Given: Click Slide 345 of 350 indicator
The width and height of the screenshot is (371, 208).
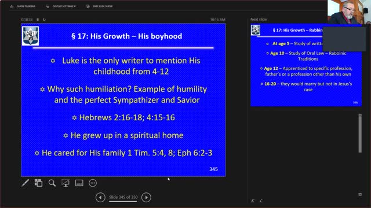Looking at the screenshot, I should coord(123,197).
